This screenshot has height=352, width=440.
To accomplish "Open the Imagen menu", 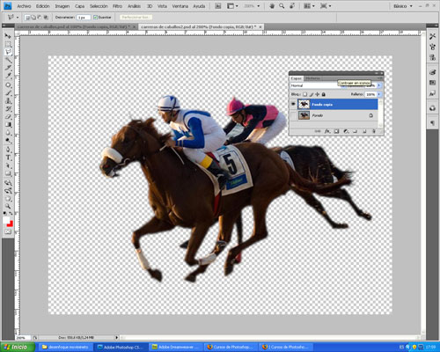I will point(62,6).
